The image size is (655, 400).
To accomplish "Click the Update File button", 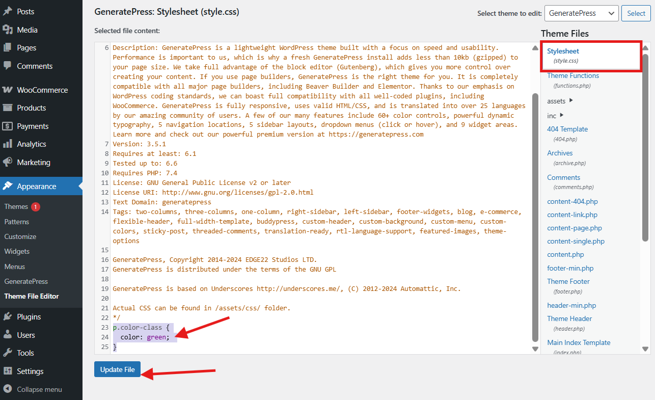I will (117, 369).
